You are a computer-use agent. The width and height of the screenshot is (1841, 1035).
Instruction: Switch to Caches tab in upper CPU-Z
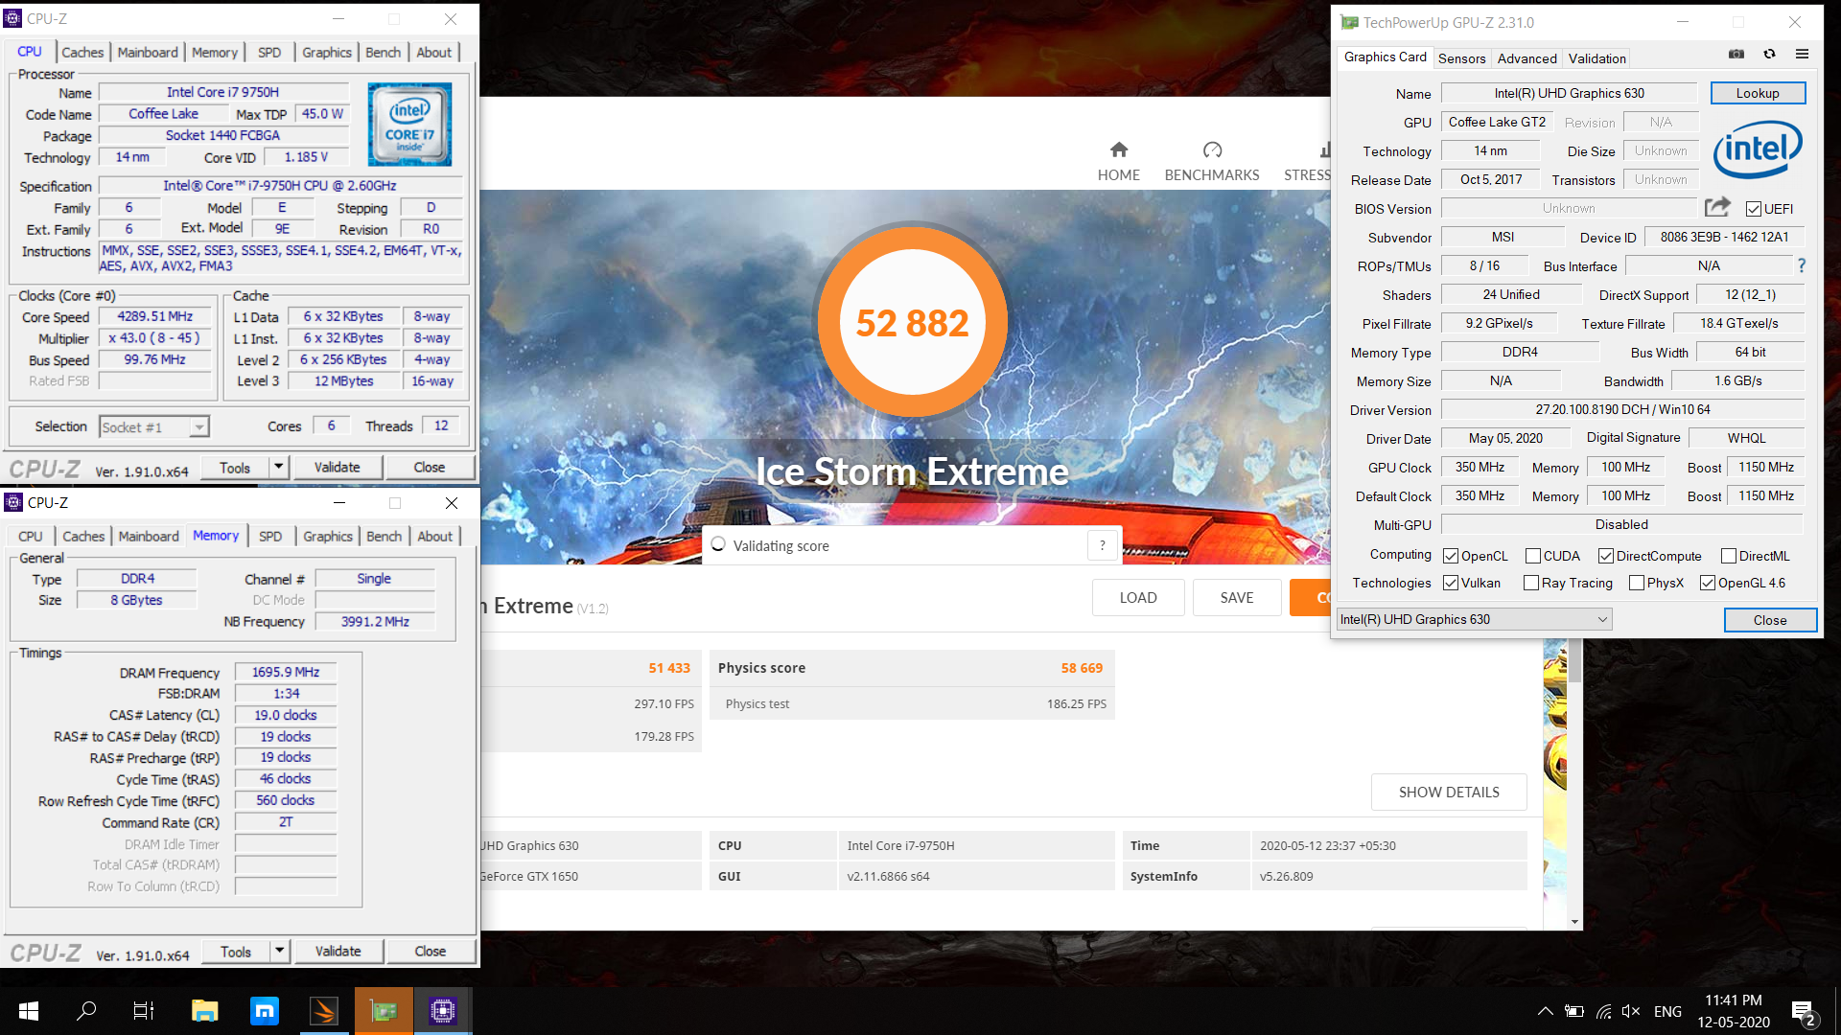(x=82, y=53)
